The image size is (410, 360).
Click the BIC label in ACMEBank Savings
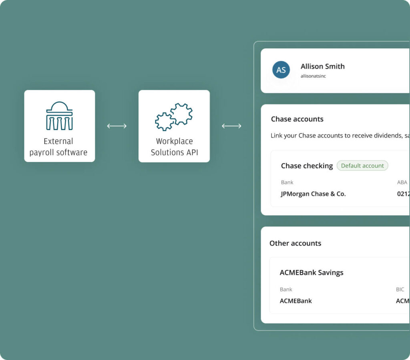(400, 290)
